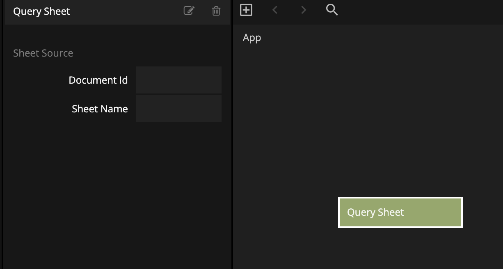
Task: Open search with the magnifier icon
Action: point(332,10)
